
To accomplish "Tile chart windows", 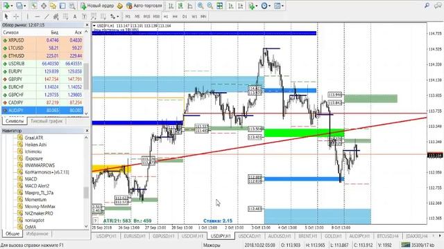I will 220,6.
